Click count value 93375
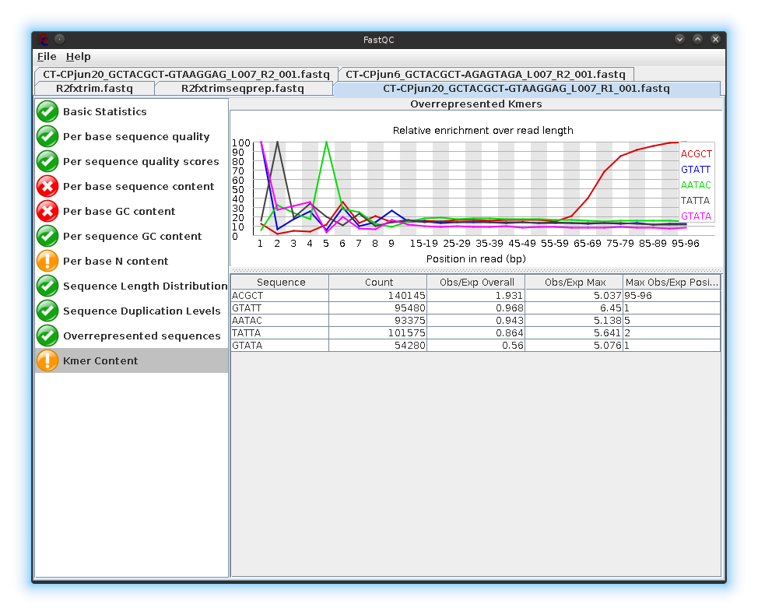This screenshot has width=758, height=615. coord(378,321)
